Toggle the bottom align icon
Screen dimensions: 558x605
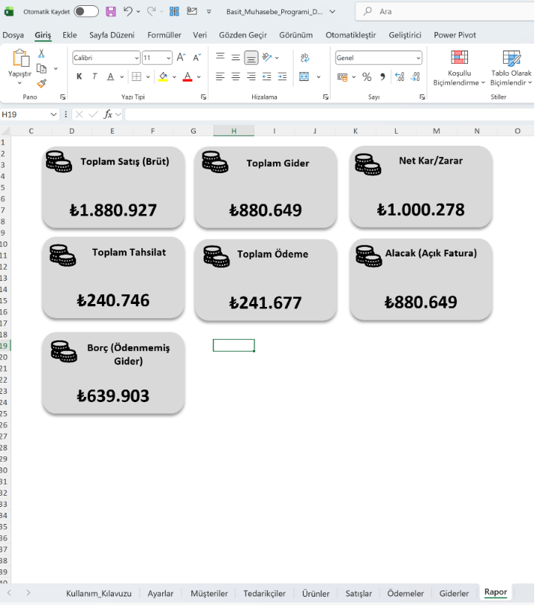(251, 58)
